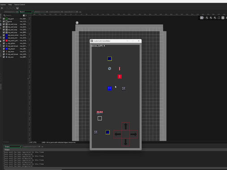Screen dimensions: 227x170
Task: Select the obj_save row in instance list
Action: coord(15,57)
